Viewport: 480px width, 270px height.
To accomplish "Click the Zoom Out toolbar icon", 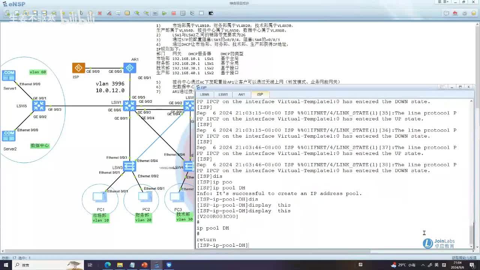I will coord(146,13).
